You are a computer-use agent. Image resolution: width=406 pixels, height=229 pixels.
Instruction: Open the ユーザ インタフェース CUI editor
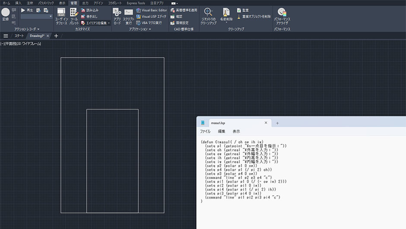[x=61, y=16]
